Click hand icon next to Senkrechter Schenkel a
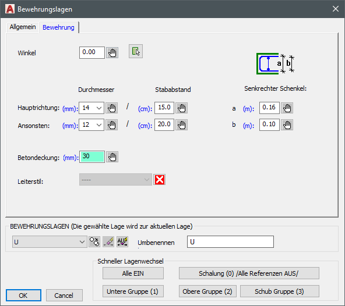The width and height of the screenshot is (345, 306). [287, 108]
